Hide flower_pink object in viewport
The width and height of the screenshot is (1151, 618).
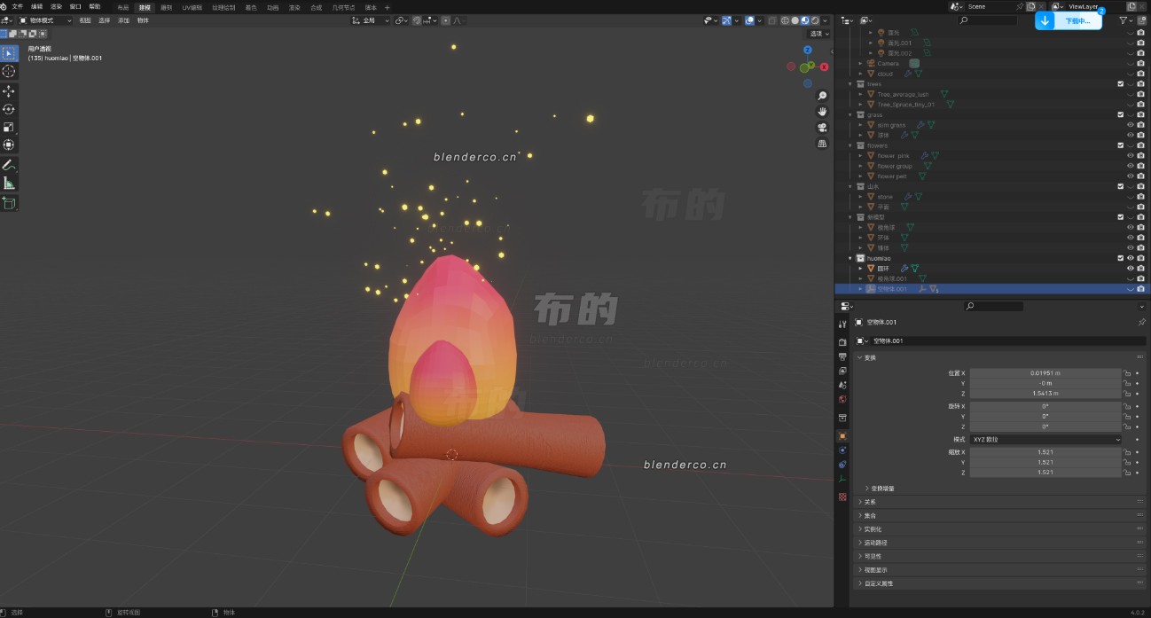[1131, 155]
